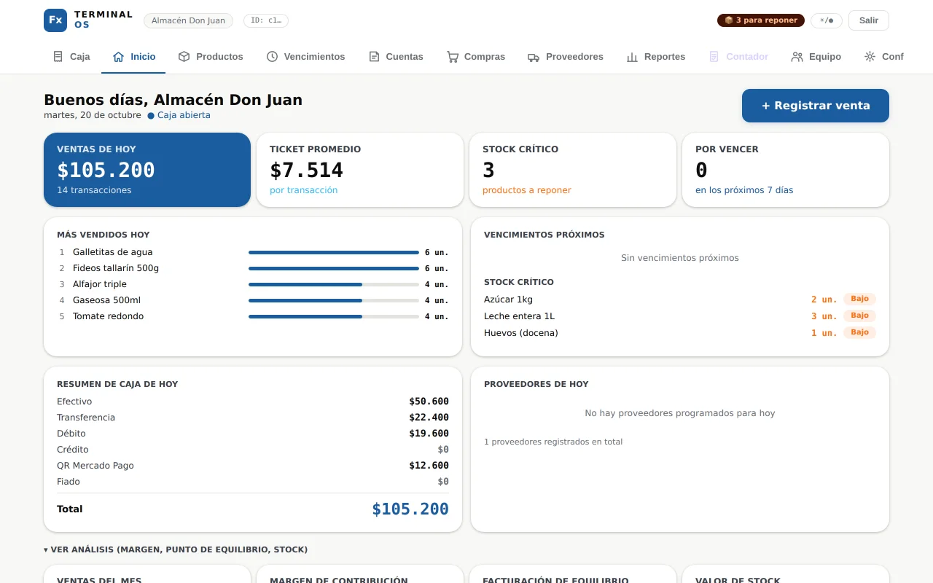Viewport: 933px width, 583px height.
Task: Open the Contador tab
Action: point(738,56)
